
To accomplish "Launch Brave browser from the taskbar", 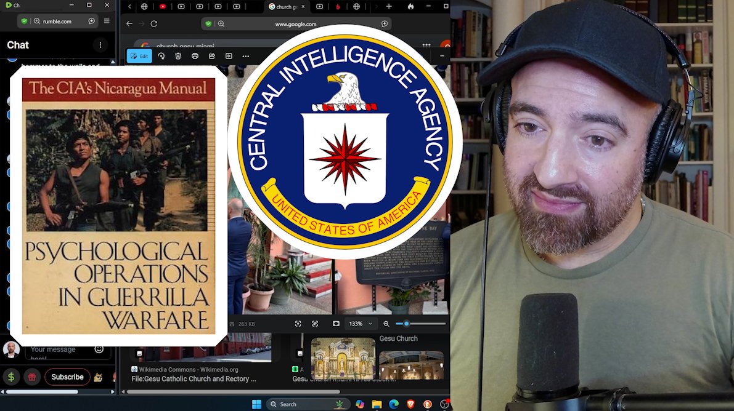I will pyautogui.click(x=410, y=404).
